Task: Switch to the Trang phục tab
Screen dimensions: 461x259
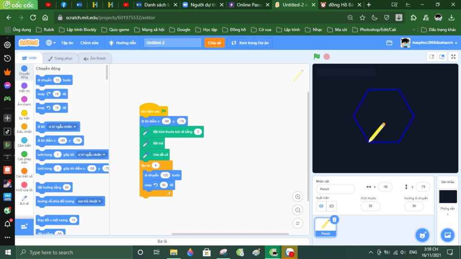Action: [x=60, y=58]
